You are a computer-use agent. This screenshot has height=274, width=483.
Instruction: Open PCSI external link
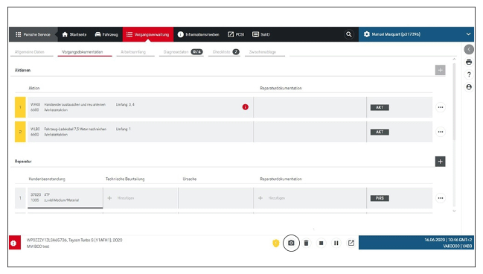coord(236,34)
